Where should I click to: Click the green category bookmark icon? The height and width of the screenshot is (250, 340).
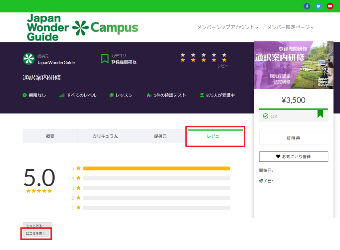(x=105, y=59)
